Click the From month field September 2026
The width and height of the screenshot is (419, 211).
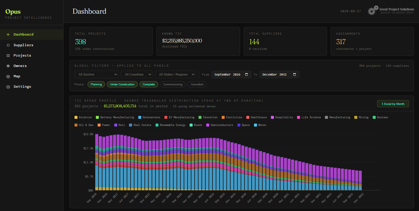(x=231, y=74)
